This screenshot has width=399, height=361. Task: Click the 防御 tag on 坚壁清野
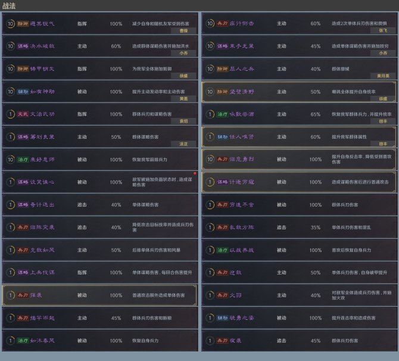point(222,92)
